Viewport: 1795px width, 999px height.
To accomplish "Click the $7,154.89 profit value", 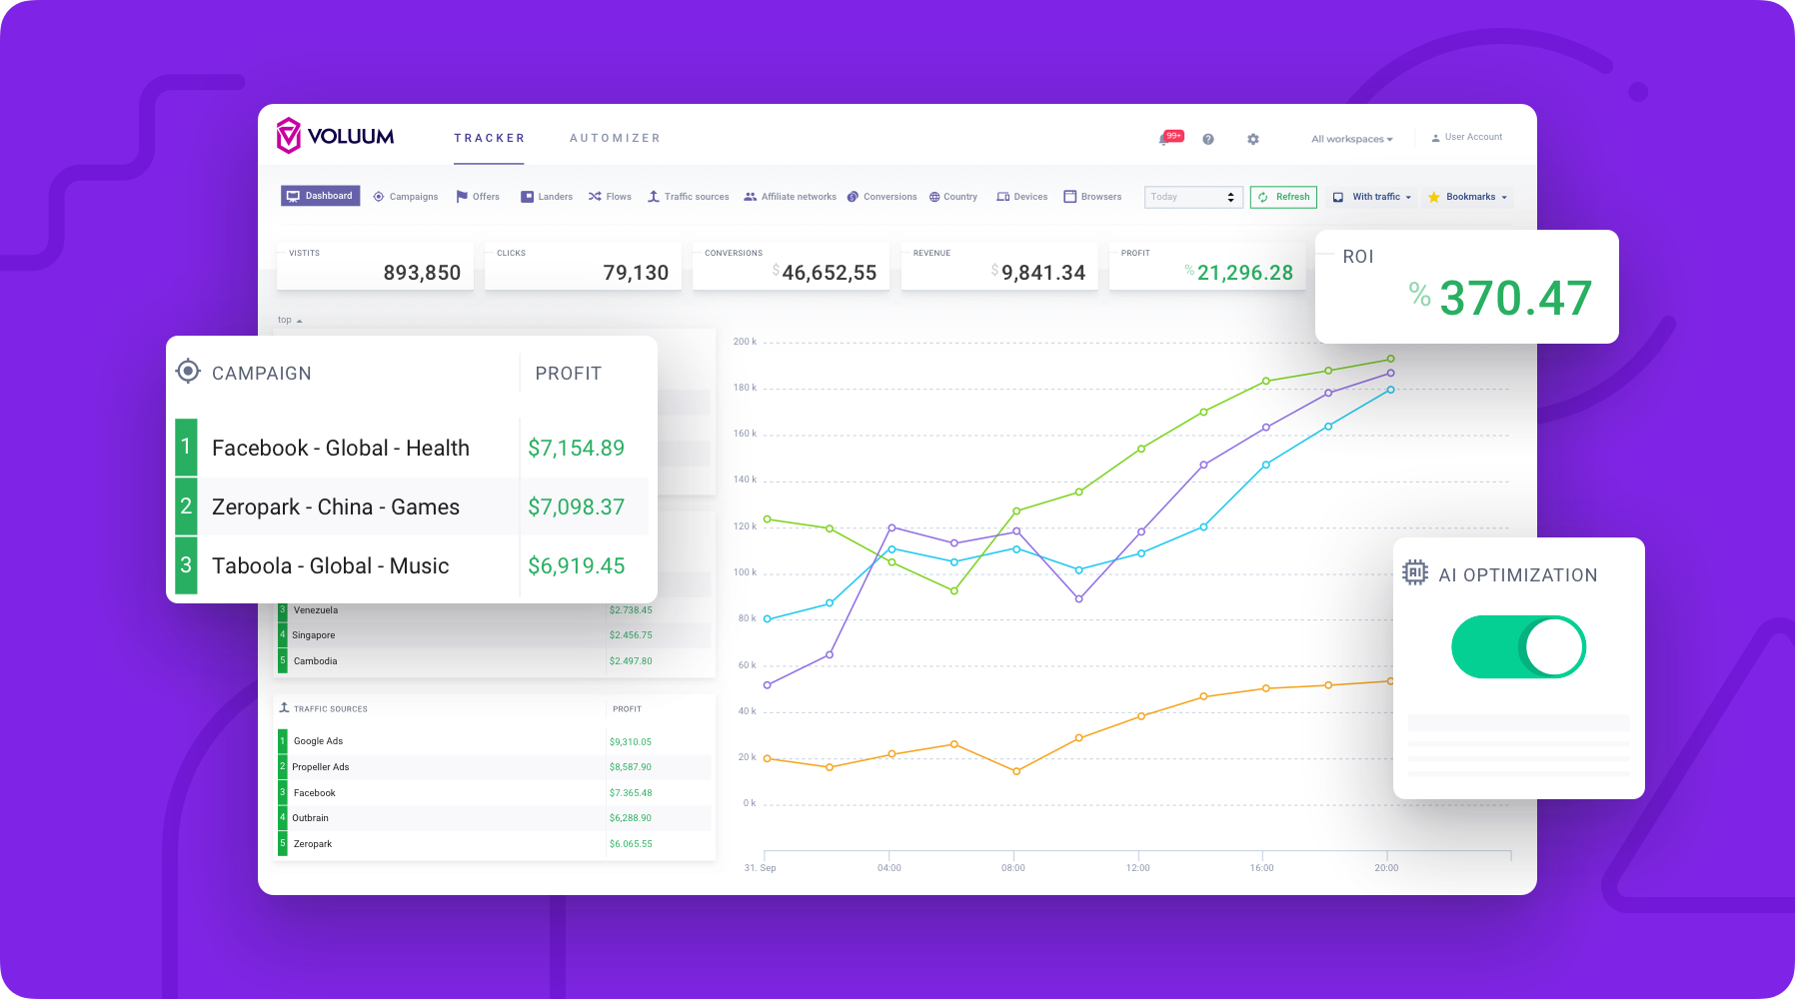I will click(x=577, y=448).
